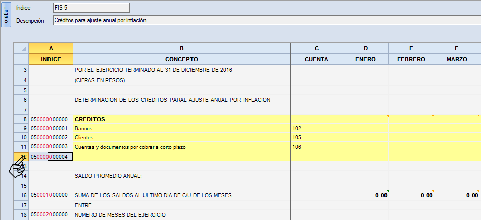Click the Índice field containing FIS-5
The height and width of the screenshot is (220, 481).
91,8
